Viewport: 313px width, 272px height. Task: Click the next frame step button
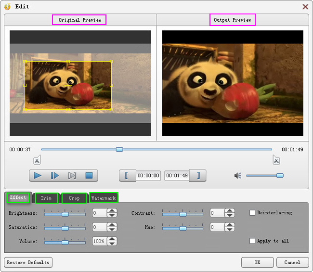click(72, 176)
